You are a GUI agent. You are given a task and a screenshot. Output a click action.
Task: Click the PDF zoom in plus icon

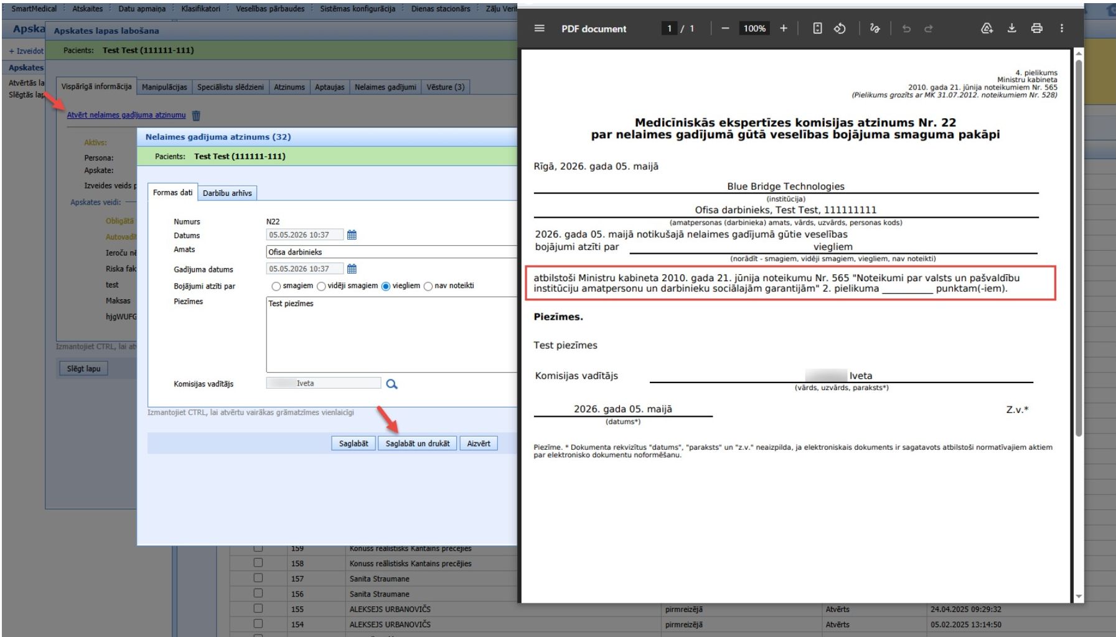coord(784,29)
